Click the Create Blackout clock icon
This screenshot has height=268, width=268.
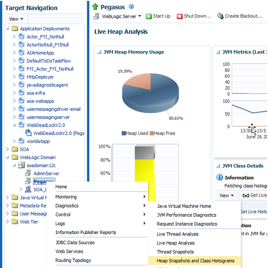pos(220,16)
